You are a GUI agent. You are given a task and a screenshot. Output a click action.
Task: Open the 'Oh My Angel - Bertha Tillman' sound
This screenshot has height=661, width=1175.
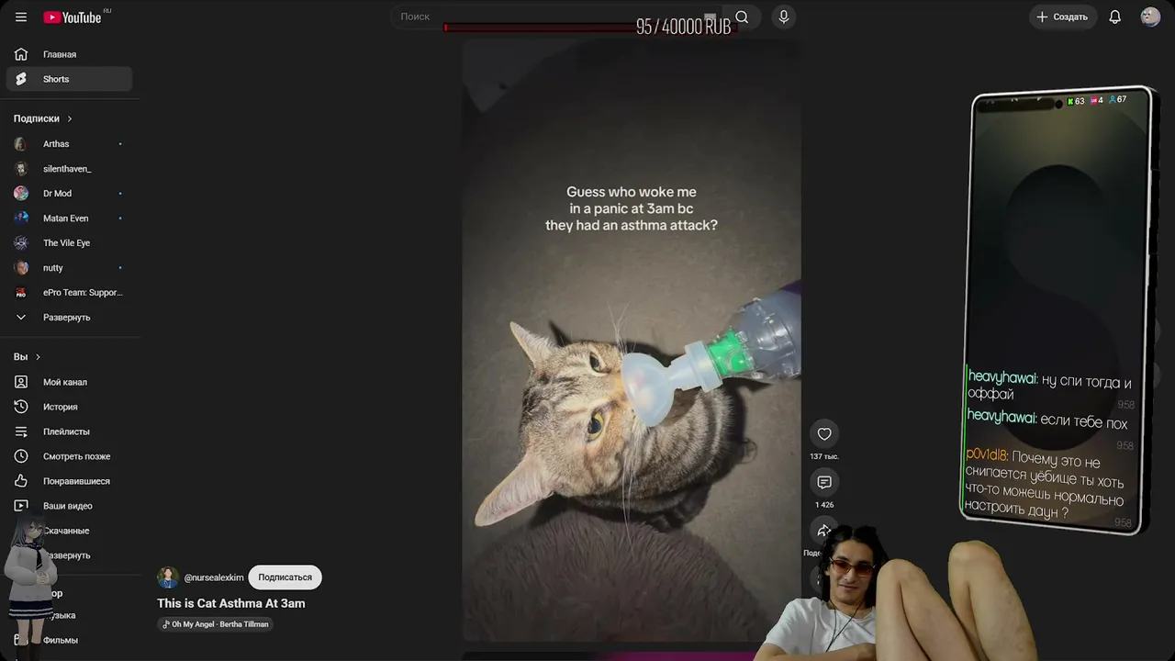pos(216,624)
